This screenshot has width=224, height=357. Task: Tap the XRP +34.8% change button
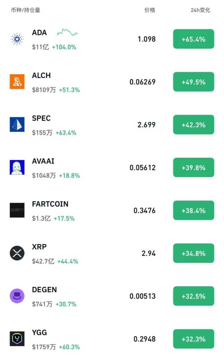coord(194,253)
